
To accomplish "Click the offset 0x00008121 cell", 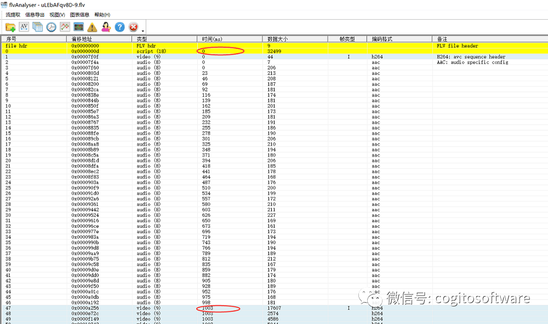I will 85,78.
